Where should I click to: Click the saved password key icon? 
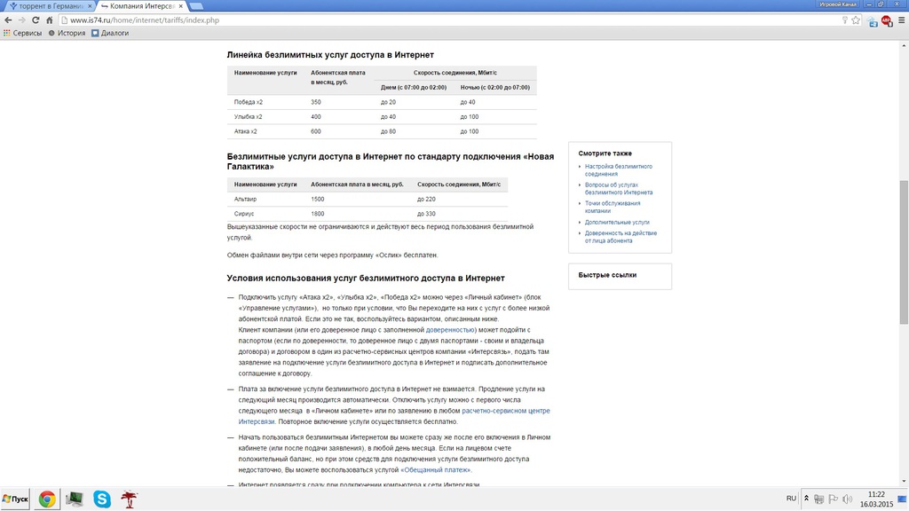[845, 20]
